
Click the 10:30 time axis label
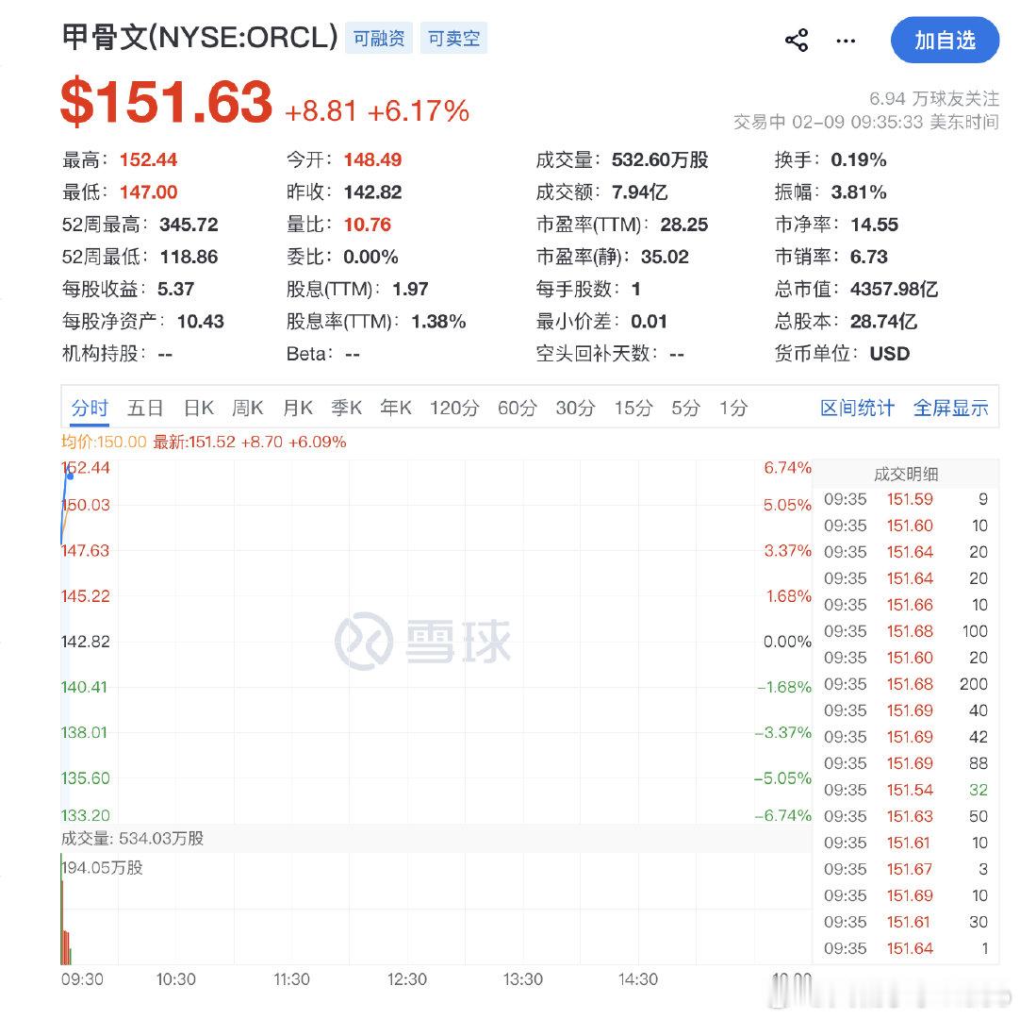coord(175,979)
